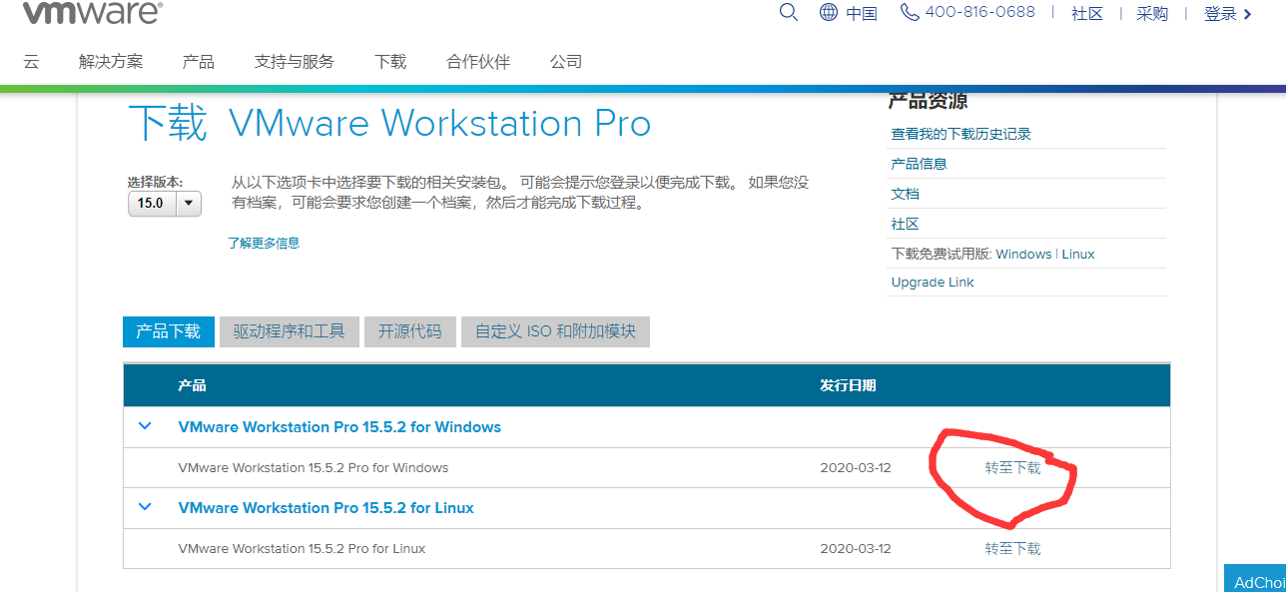Screen dimensions: 1286x592
Task: Click the 400-816-0688 phone number
Action: [980, 12]
